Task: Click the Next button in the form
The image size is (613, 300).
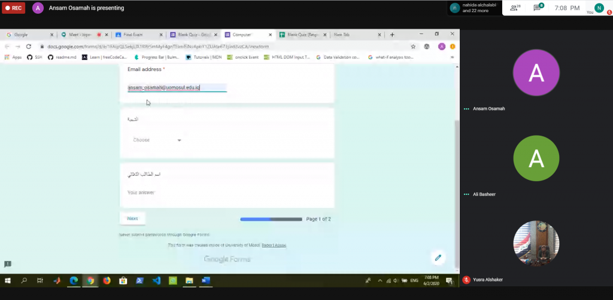Action: (x=132, y=219)
